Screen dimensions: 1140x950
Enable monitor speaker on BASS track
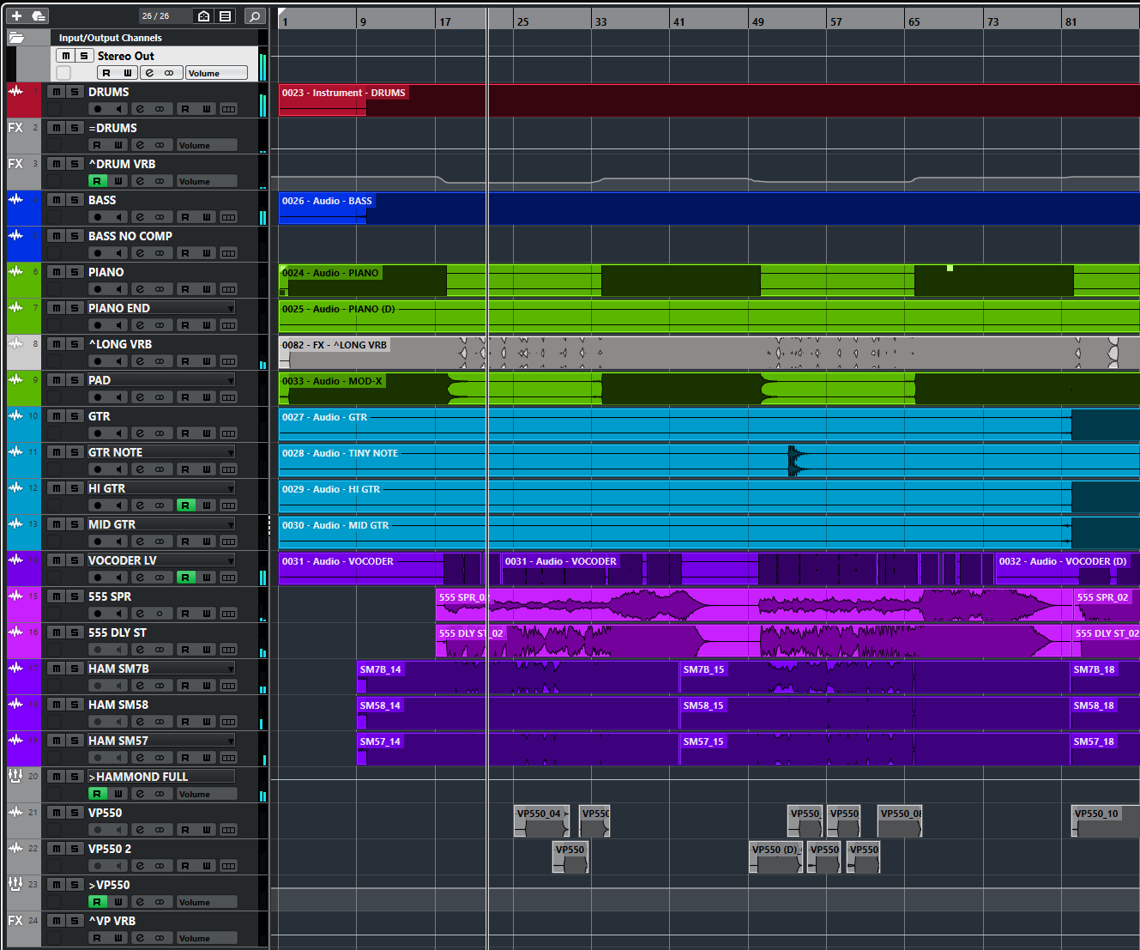point(119,217)
